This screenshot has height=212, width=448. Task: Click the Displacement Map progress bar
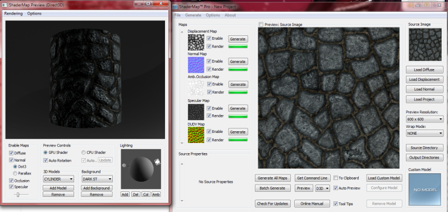point(237,46)
